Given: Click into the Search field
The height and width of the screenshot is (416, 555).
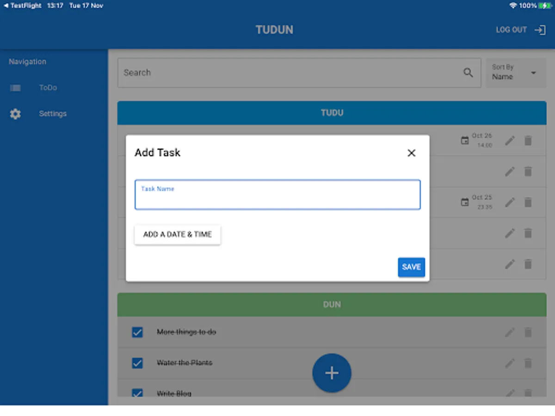Looking at the screenshot, I should [x=299, y=73].
